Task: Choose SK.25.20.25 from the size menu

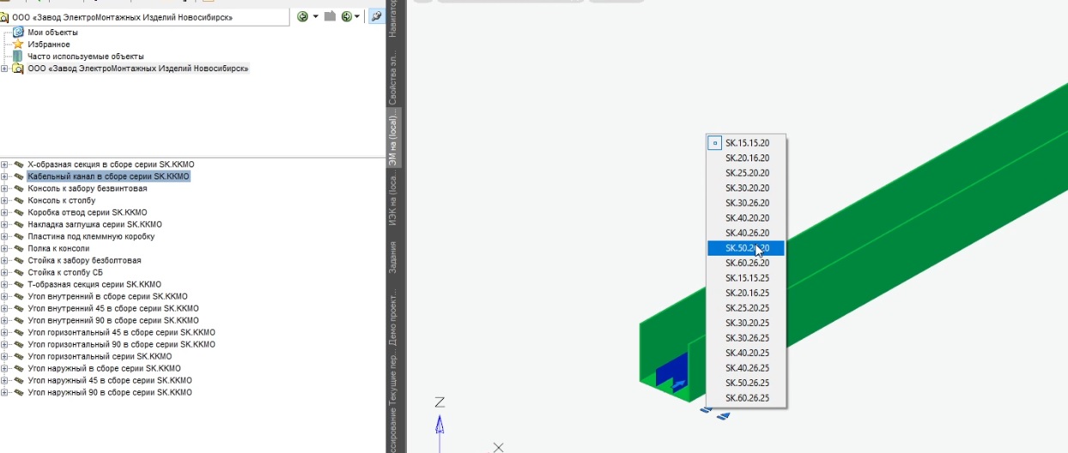Action: (x=745, y=308)
